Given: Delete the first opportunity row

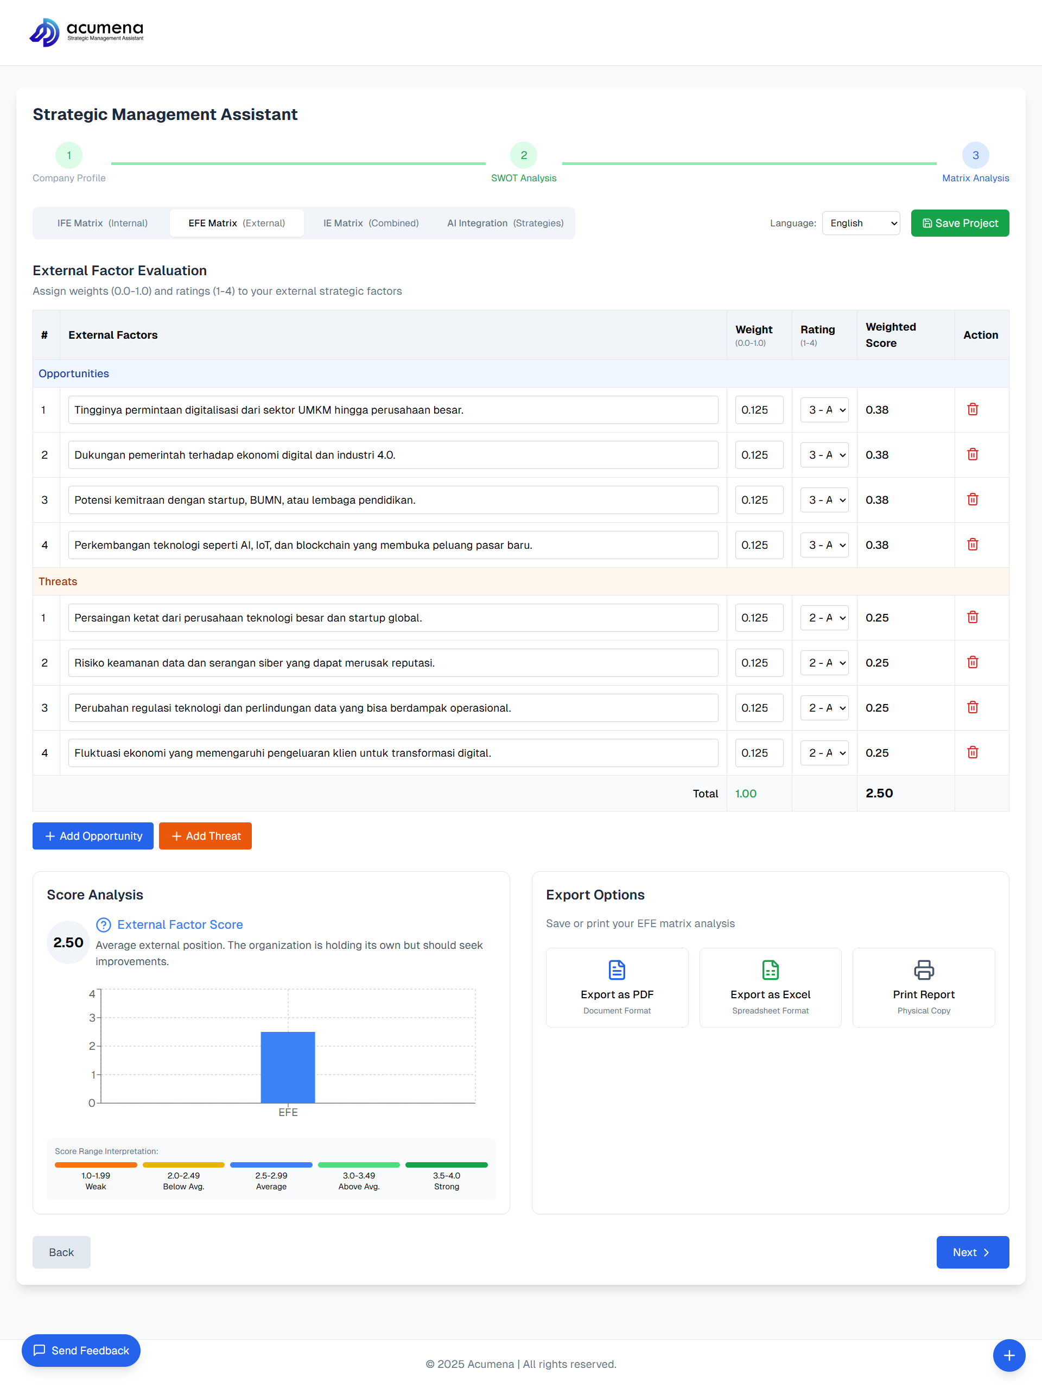Looking at the screenshot, I should pyautogui.click(x=973, y=410).
